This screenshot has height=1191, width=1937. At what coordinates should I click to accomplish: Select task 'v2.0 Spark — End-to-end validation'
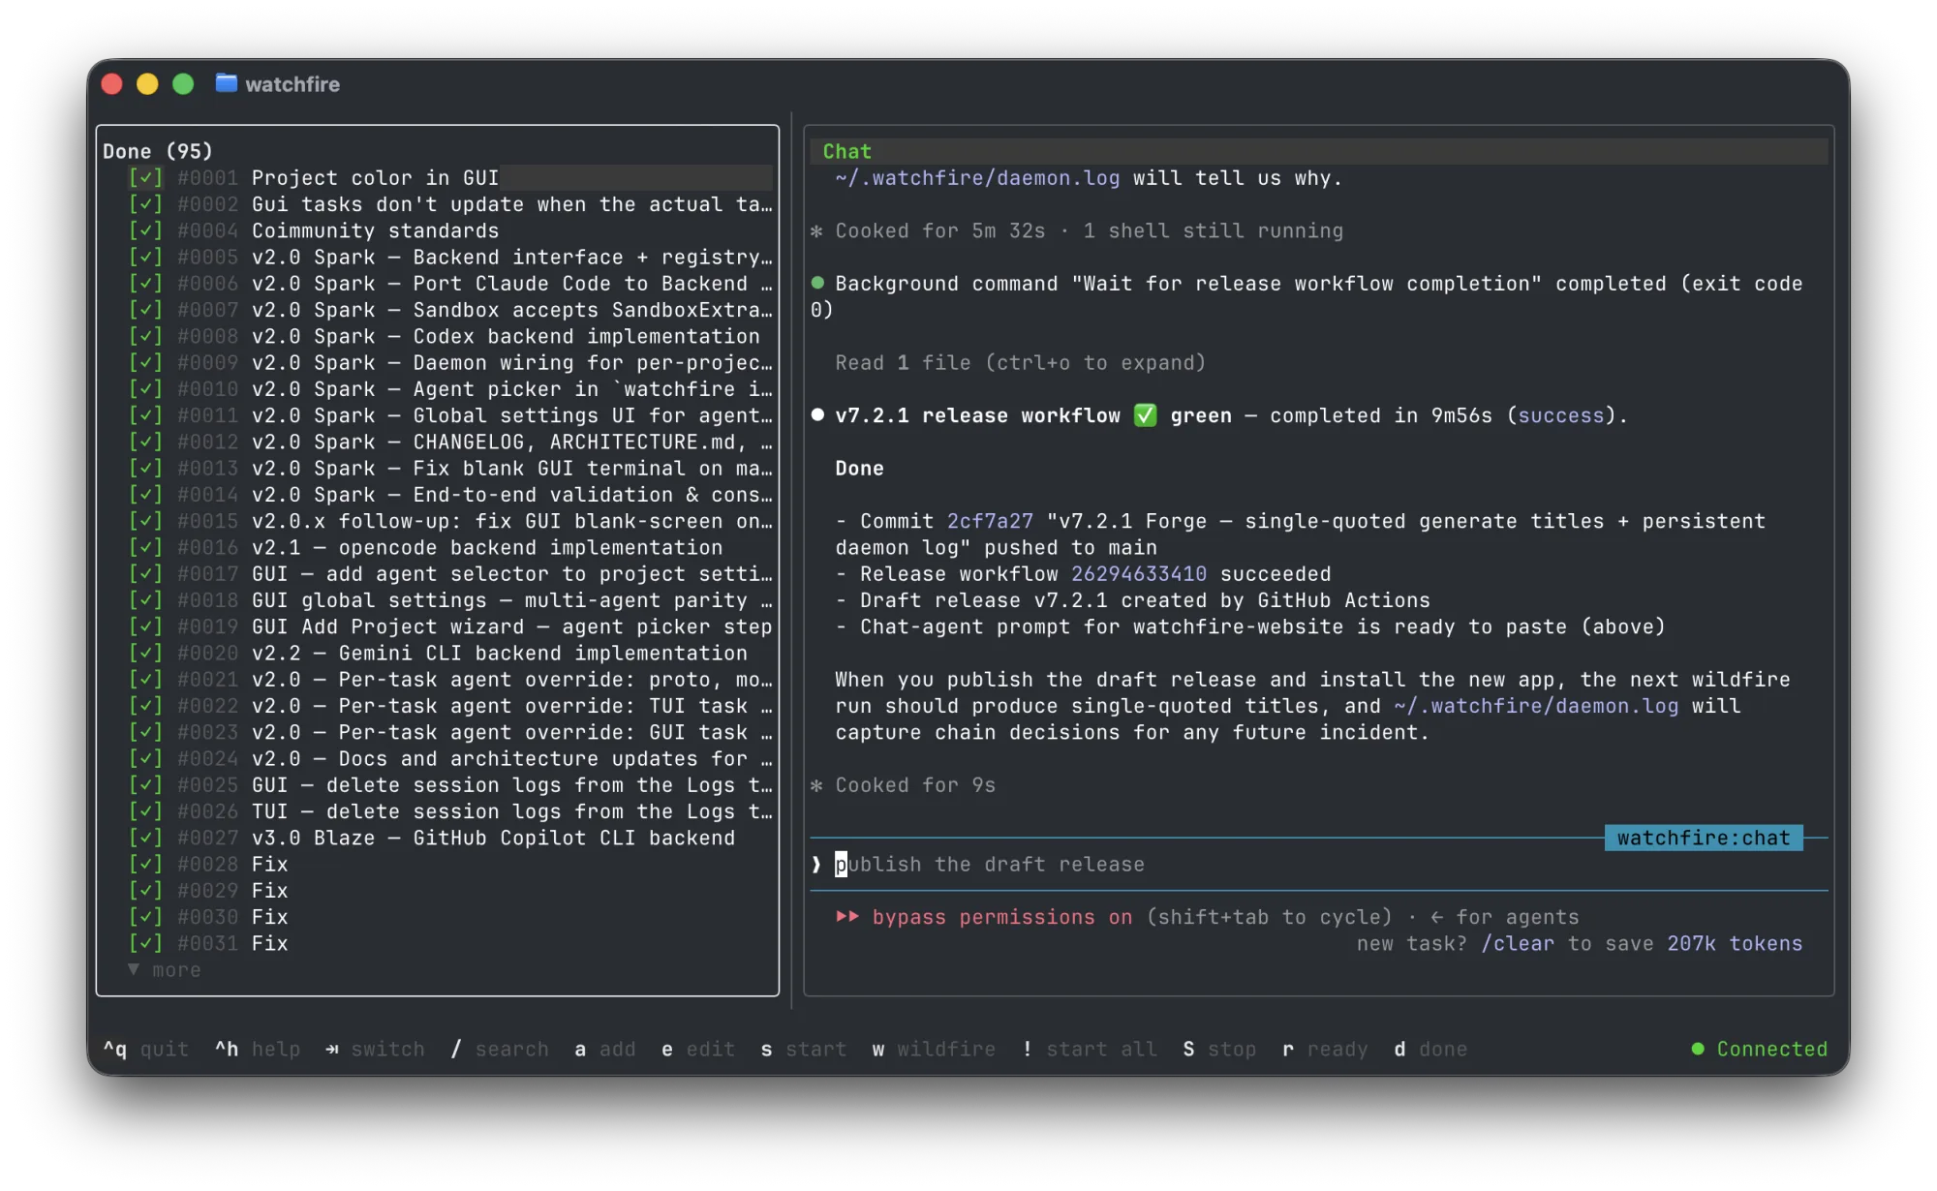pos(511,494)
